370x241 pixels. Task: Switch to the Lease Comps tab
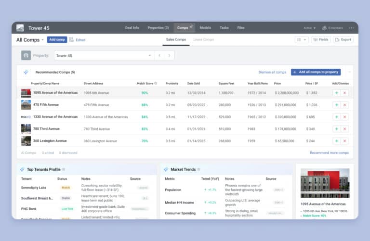pyautogui.click(x=203, y=39)
